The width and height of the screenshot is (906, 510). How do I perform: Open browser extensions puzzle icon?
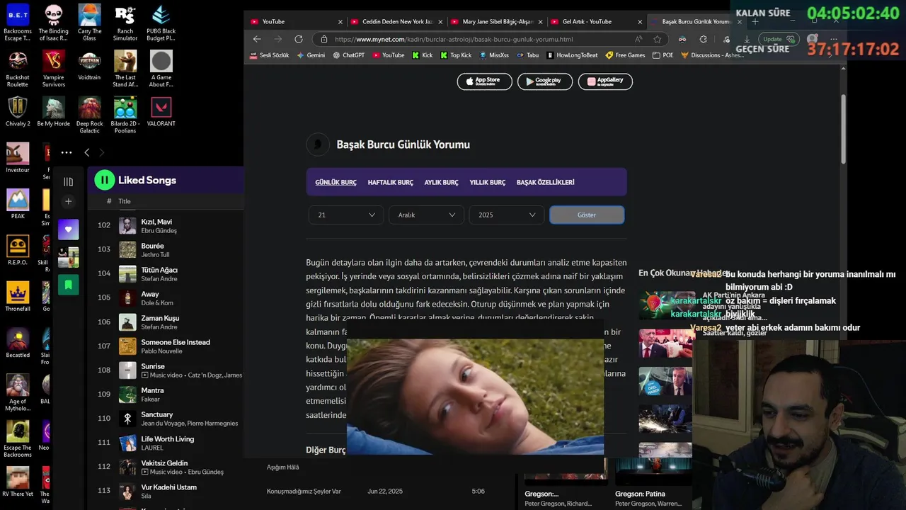(x=703, y=39)
